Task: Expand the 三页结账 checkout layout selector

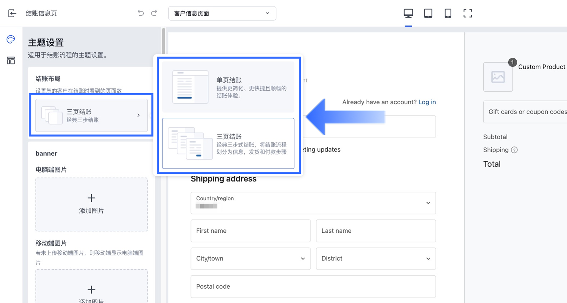Action: click(91, 115)
